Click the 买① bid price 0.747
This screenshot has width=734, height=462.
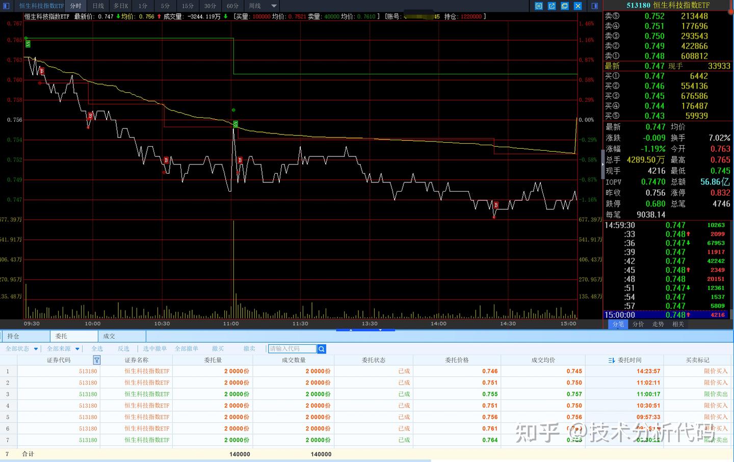point(654,76)
